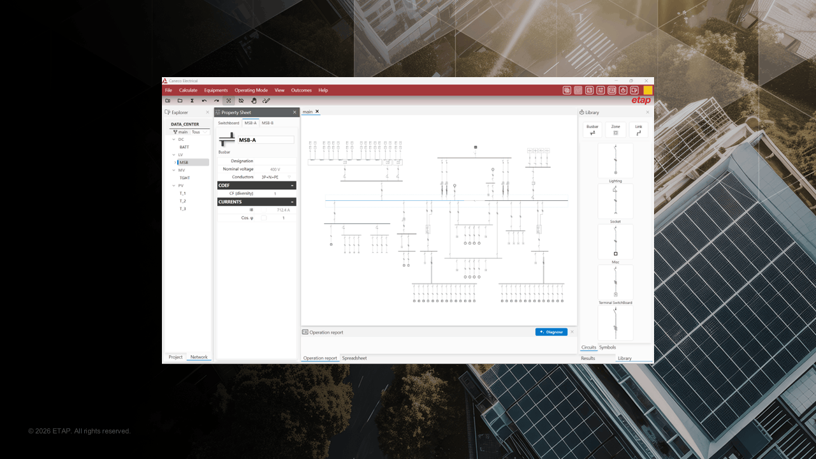This screenshot has height=459, width=816.
Task: Click the Explorer panel header icon
Action: click(167, 112)
